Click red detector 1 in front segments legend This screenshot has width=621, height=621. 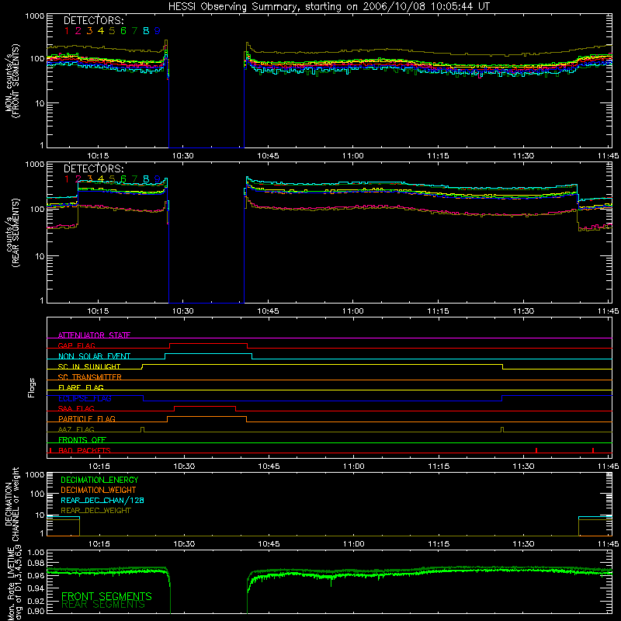(x=67, y=31)
